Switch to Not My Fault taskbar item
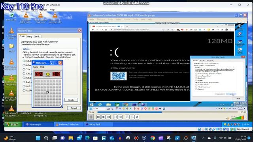 (98, 125)
